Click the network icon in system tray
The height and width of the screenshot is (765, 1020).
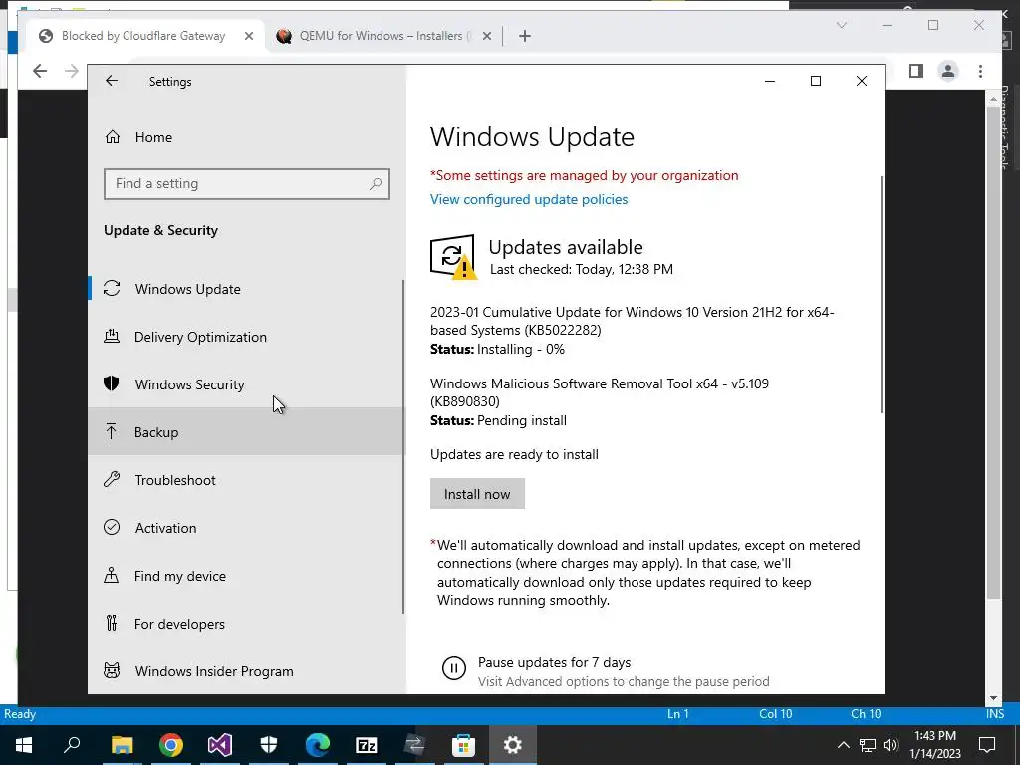coord(868,745)
